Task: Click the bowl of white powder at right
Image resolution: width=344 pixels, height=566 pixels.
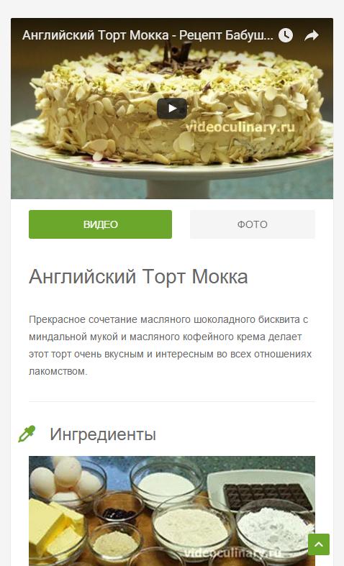Action: click(276, 528)
